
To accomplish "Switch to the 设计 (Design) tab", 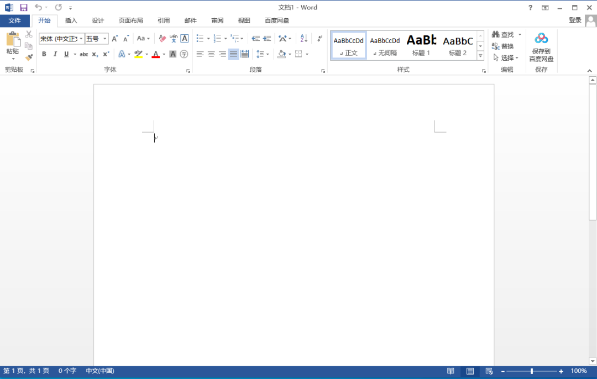I will (x=98, y=20).
